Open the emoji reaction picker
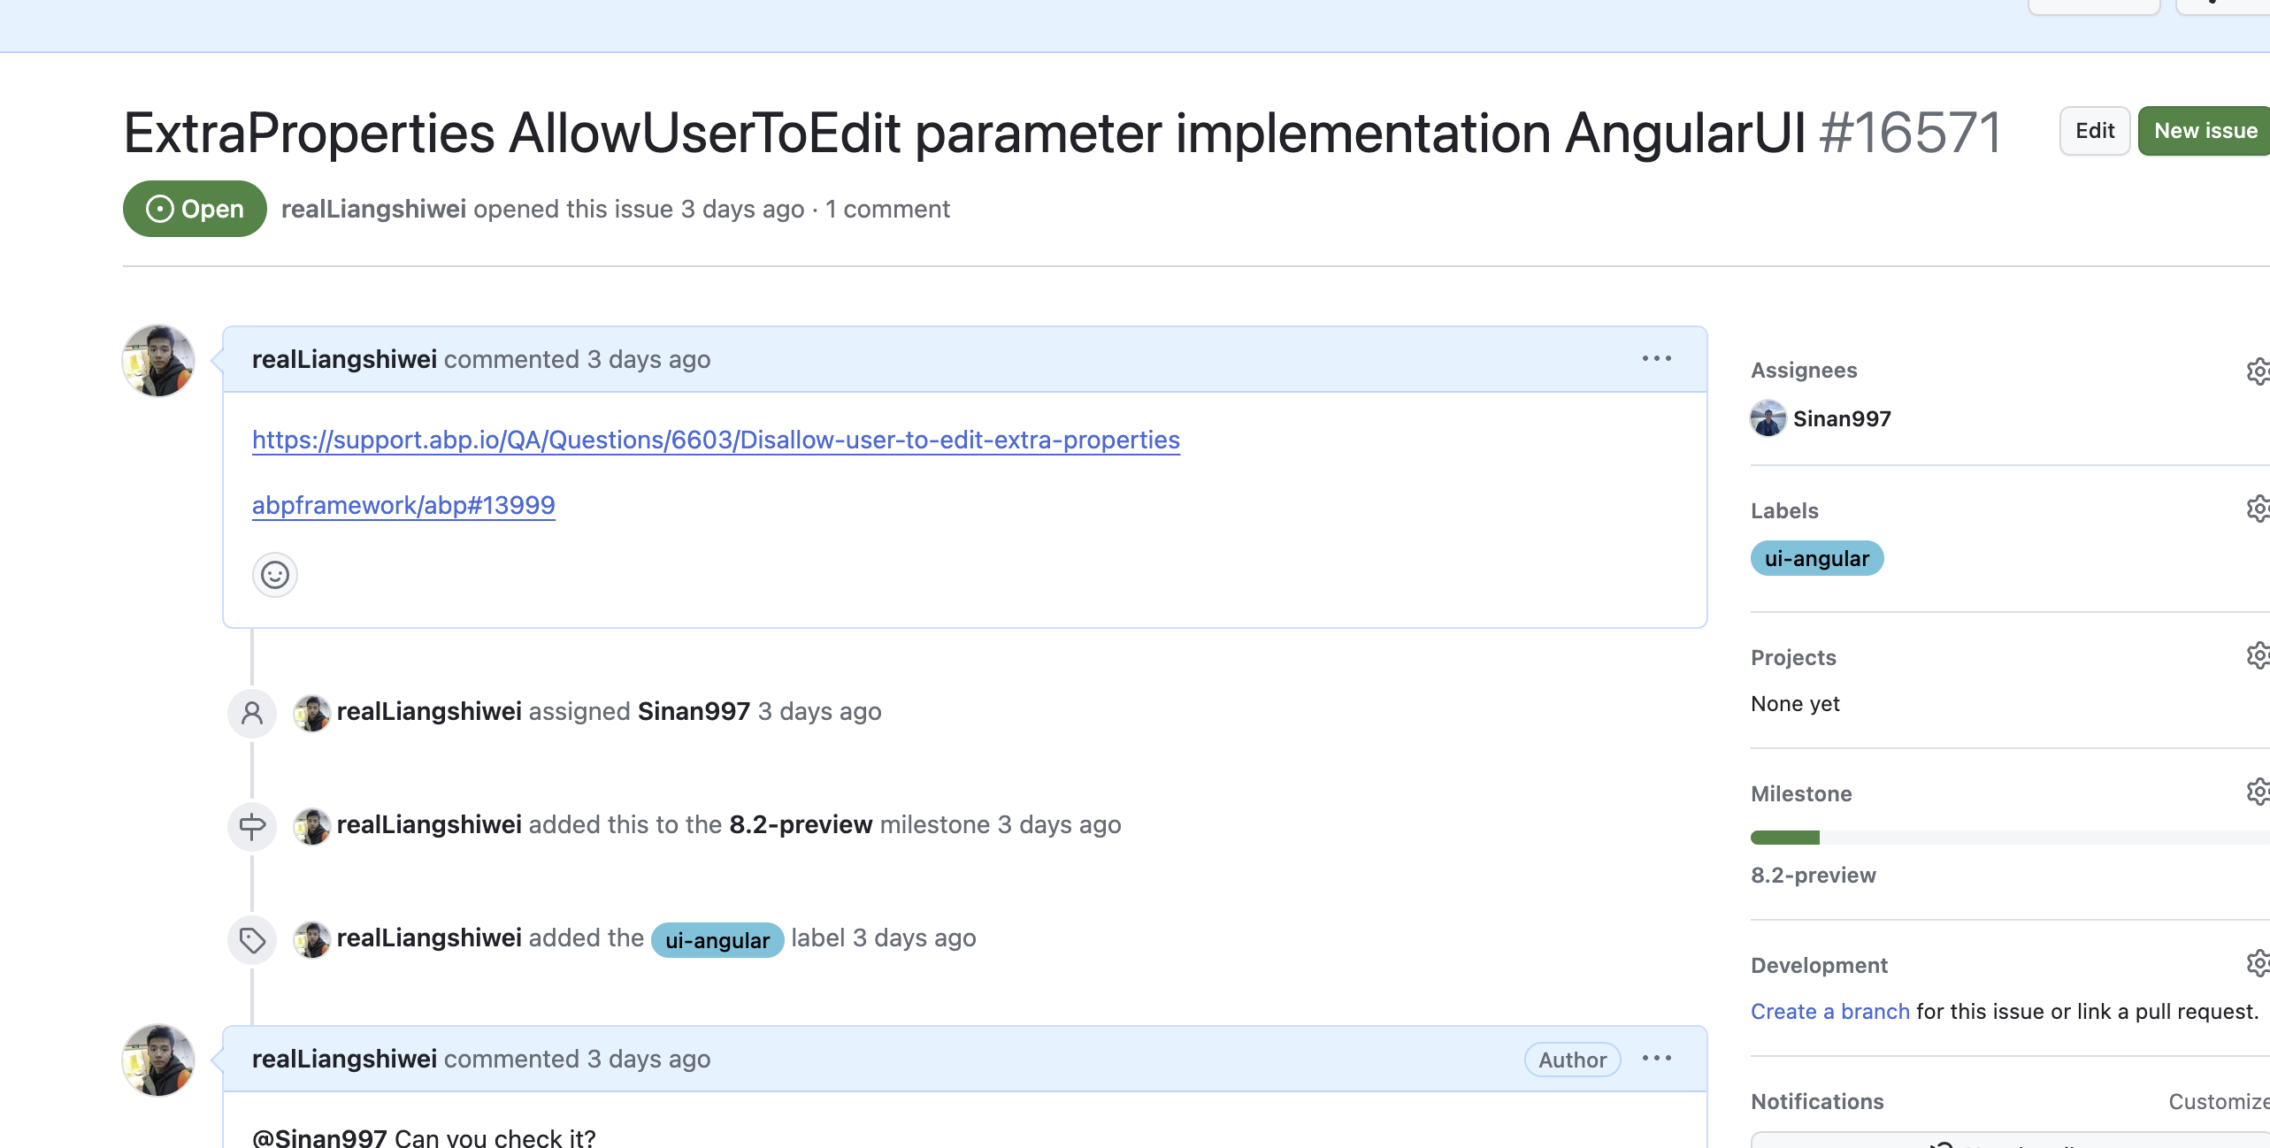 tap(274, 575)
